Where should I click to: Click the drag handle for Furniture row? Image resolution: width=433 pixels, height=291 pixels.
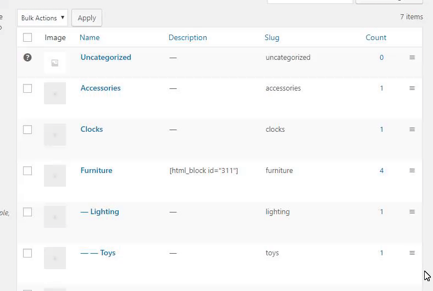(x=412, y=171)
